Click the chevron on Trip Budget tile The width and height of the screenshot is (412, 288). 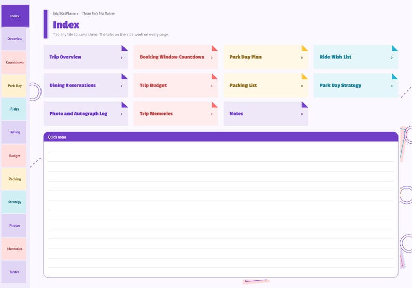(212, 86)
